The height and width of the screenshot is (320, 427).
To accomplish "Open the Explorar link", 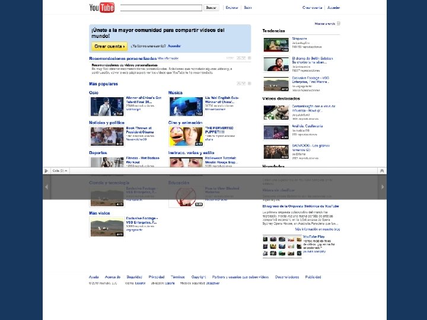I will point(232,8).
